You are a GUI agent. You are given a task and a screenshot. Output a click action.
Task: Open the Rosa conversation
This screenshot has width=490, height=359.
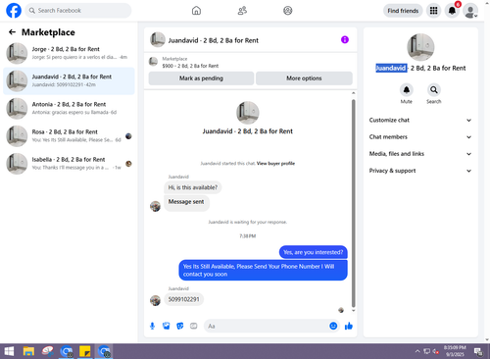pos(69,136)
